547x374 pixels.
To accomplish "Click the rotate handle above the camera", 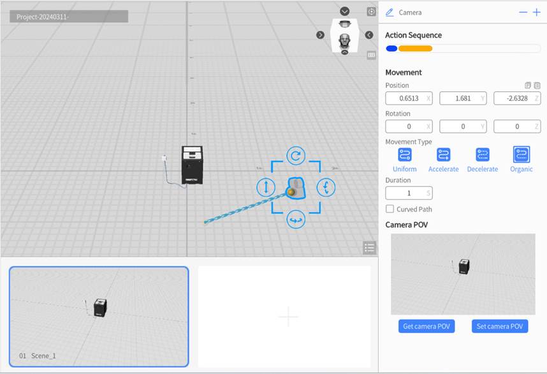I will click(x=296, y=156).
